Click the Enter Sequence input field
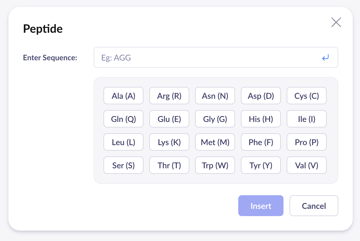 coord(209,58)
